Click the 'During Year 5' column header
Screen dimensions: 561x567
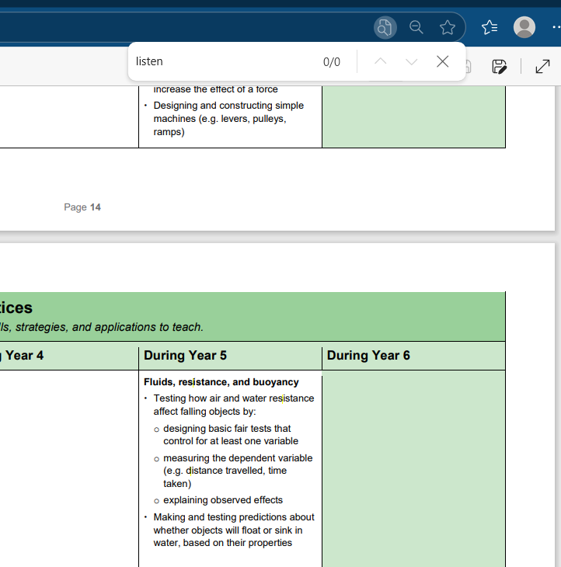pos(186,356)
